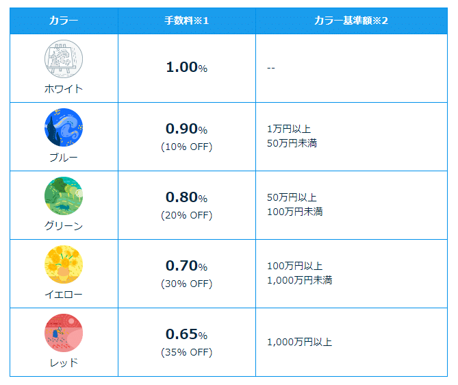This screenshot has height=385, width=458.
Task: Click the (35% OFF) discount text
Action: pyautogui.click(x=187, y=352)
